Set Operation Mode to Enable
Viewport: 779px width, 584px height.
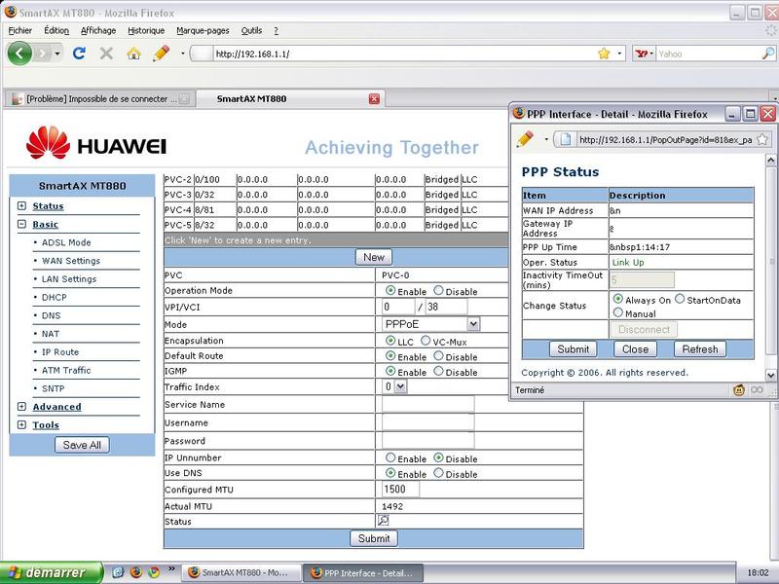pyautogui.click(x=390, y=290)
